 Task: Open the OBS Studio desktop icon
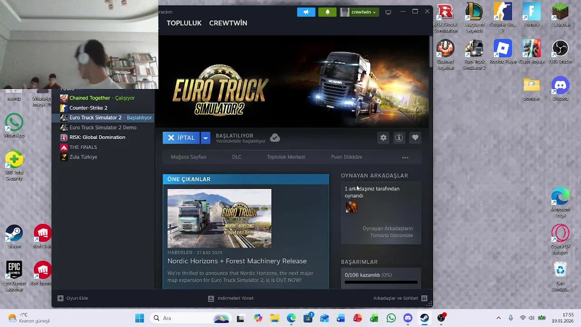[560, 52]
